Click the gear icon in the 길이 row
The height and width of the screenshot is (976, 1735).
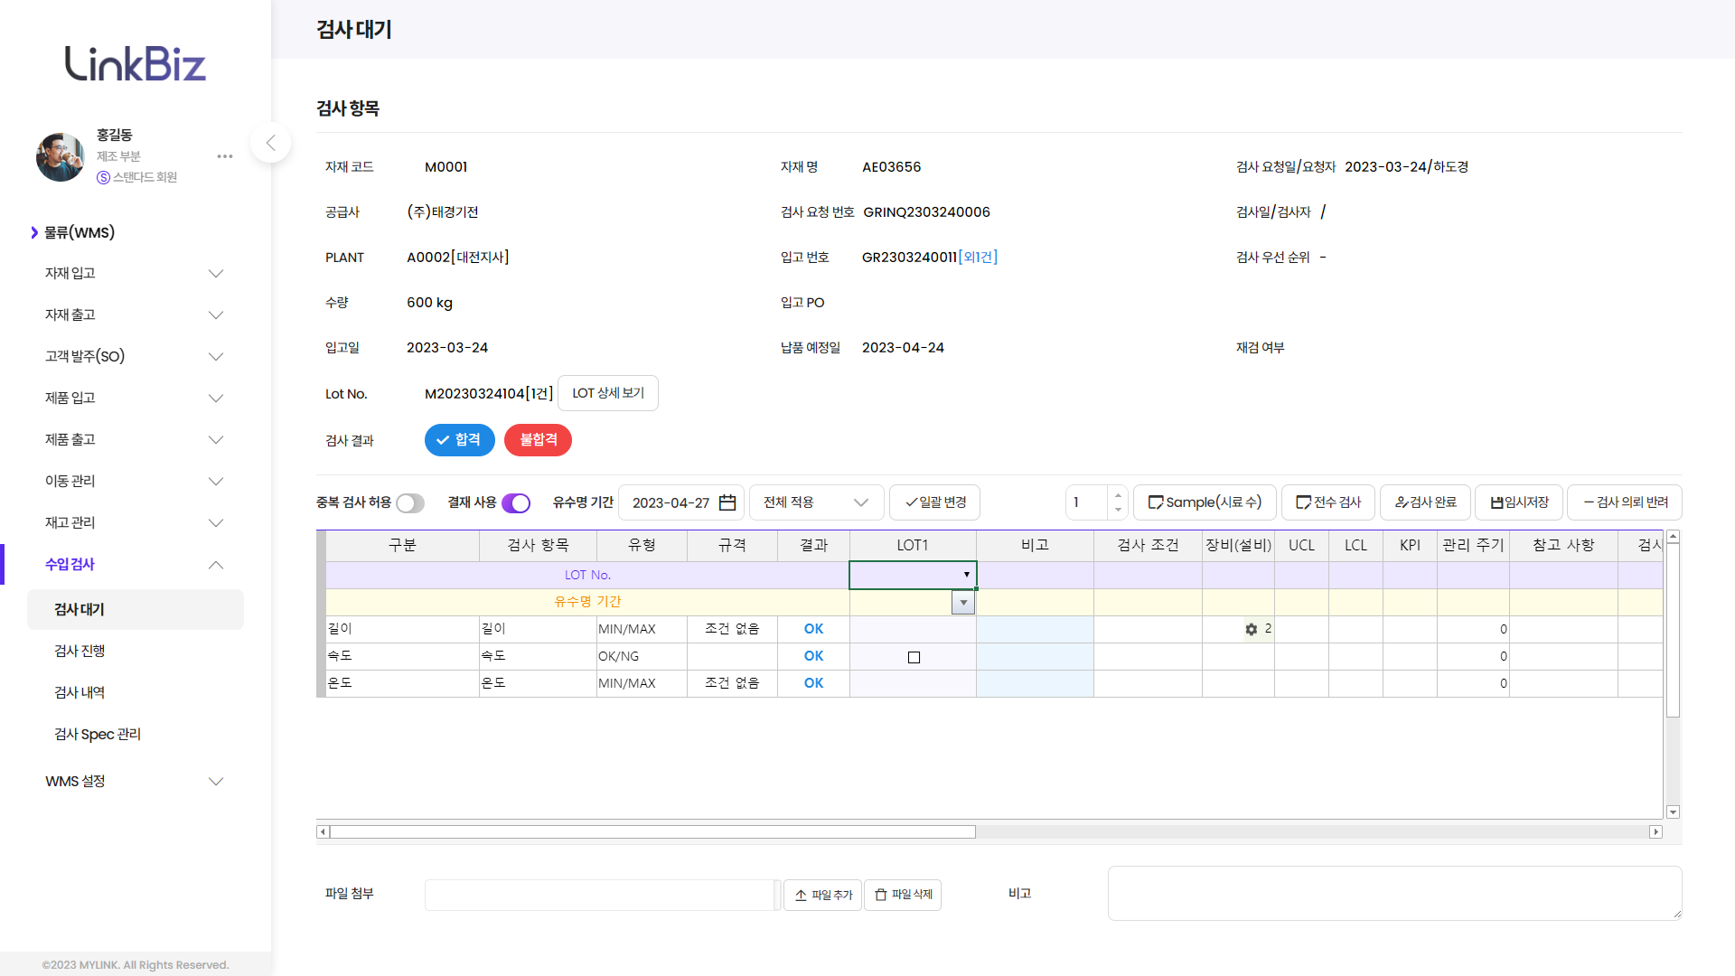pyautogui.click(x=1252, y=629)
